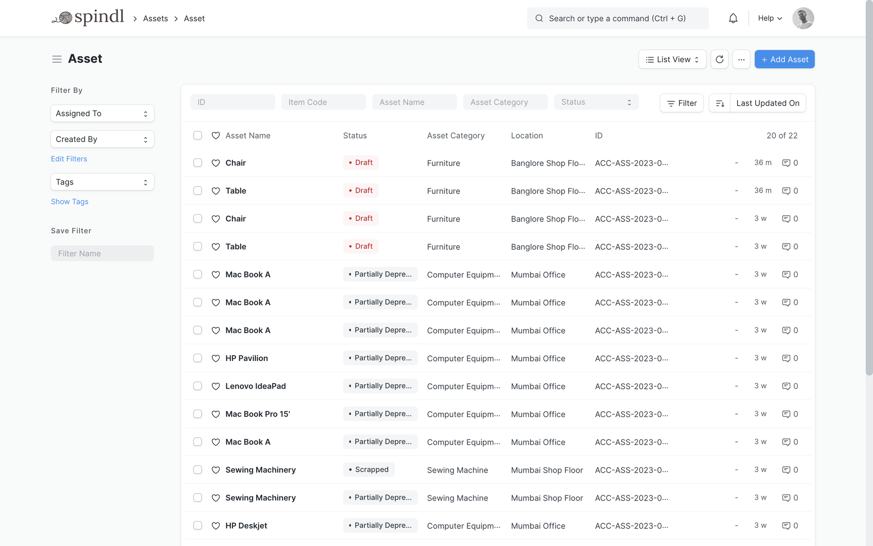Click the spindl logo
Viewport: 873px width, 546px height.
point(88,17)
